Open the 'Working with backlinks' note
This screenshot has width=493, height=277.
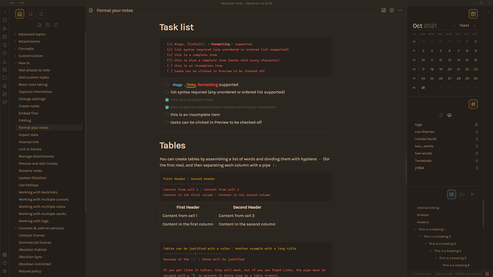[x=38, y=192]
